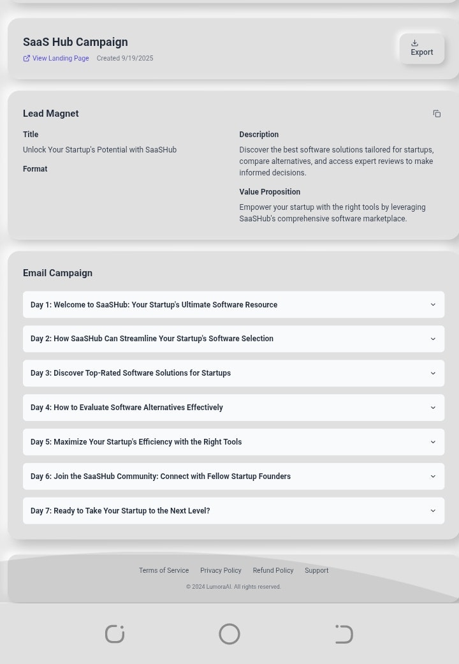Open Day 3 Top-Rated Software Solutions email

pyautogui.click(x=233, y=373)
